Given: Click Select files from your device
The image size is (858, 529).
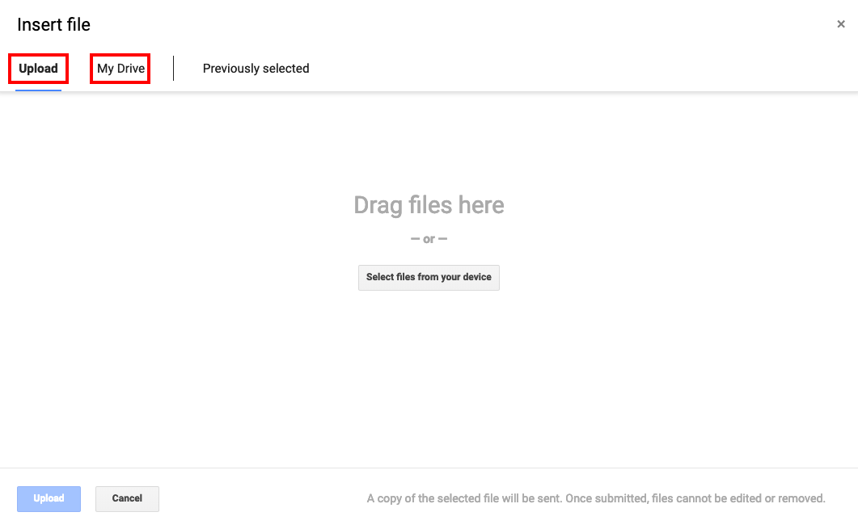Looking at the screenshot, I should (429, 278).
